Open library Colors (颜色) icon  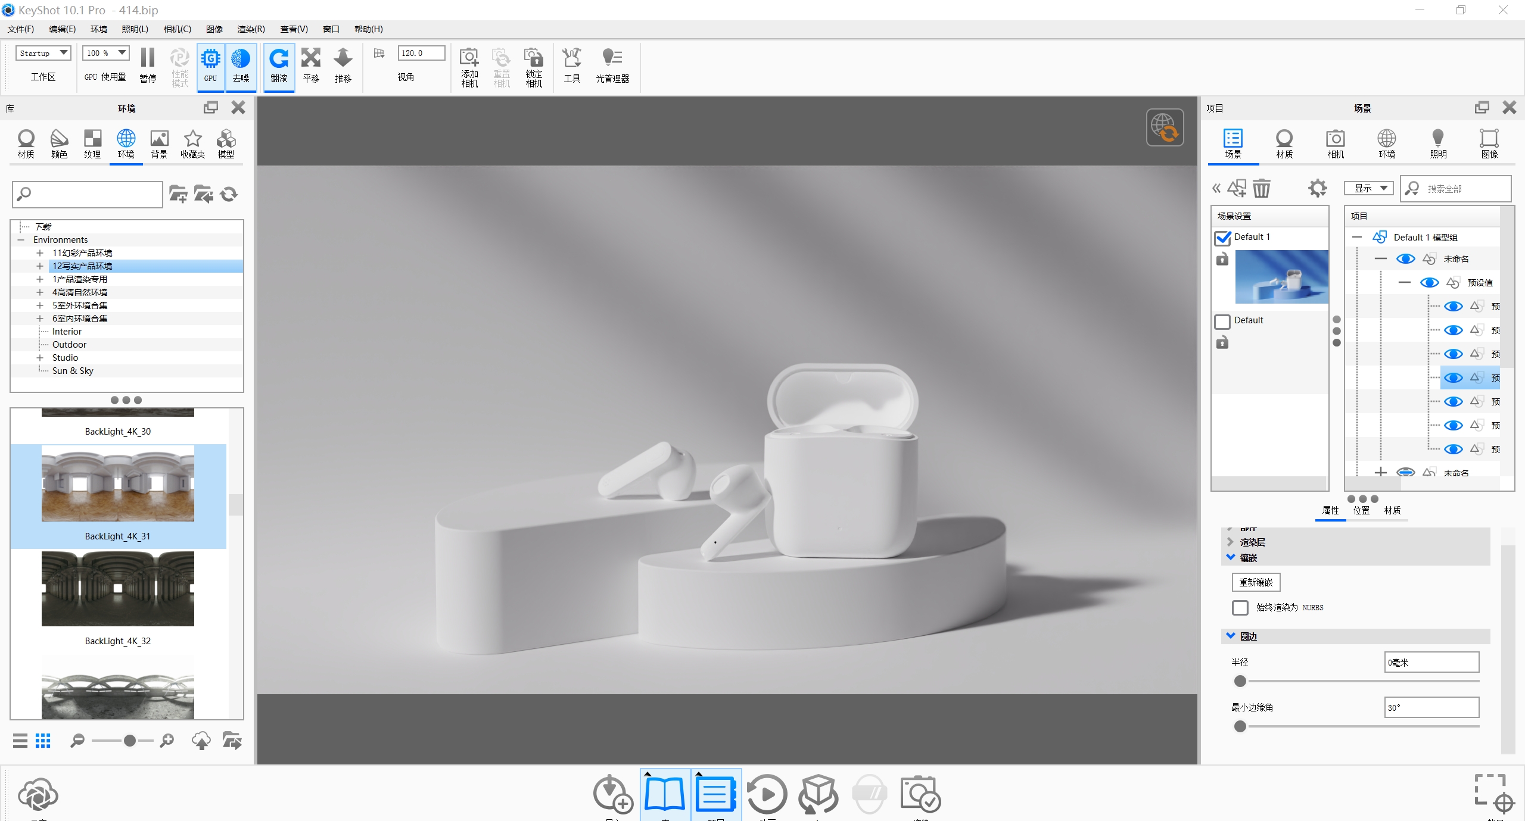coord(59,139)
